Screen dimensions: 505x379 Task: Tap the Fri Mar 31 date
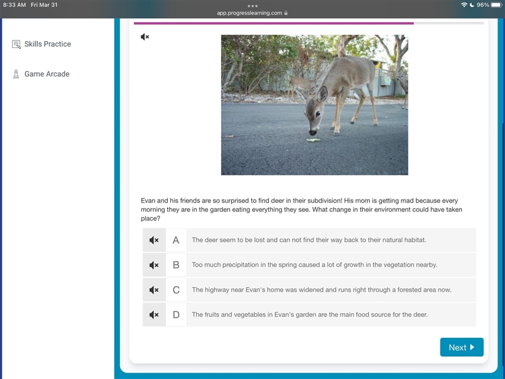click(44, 5)
